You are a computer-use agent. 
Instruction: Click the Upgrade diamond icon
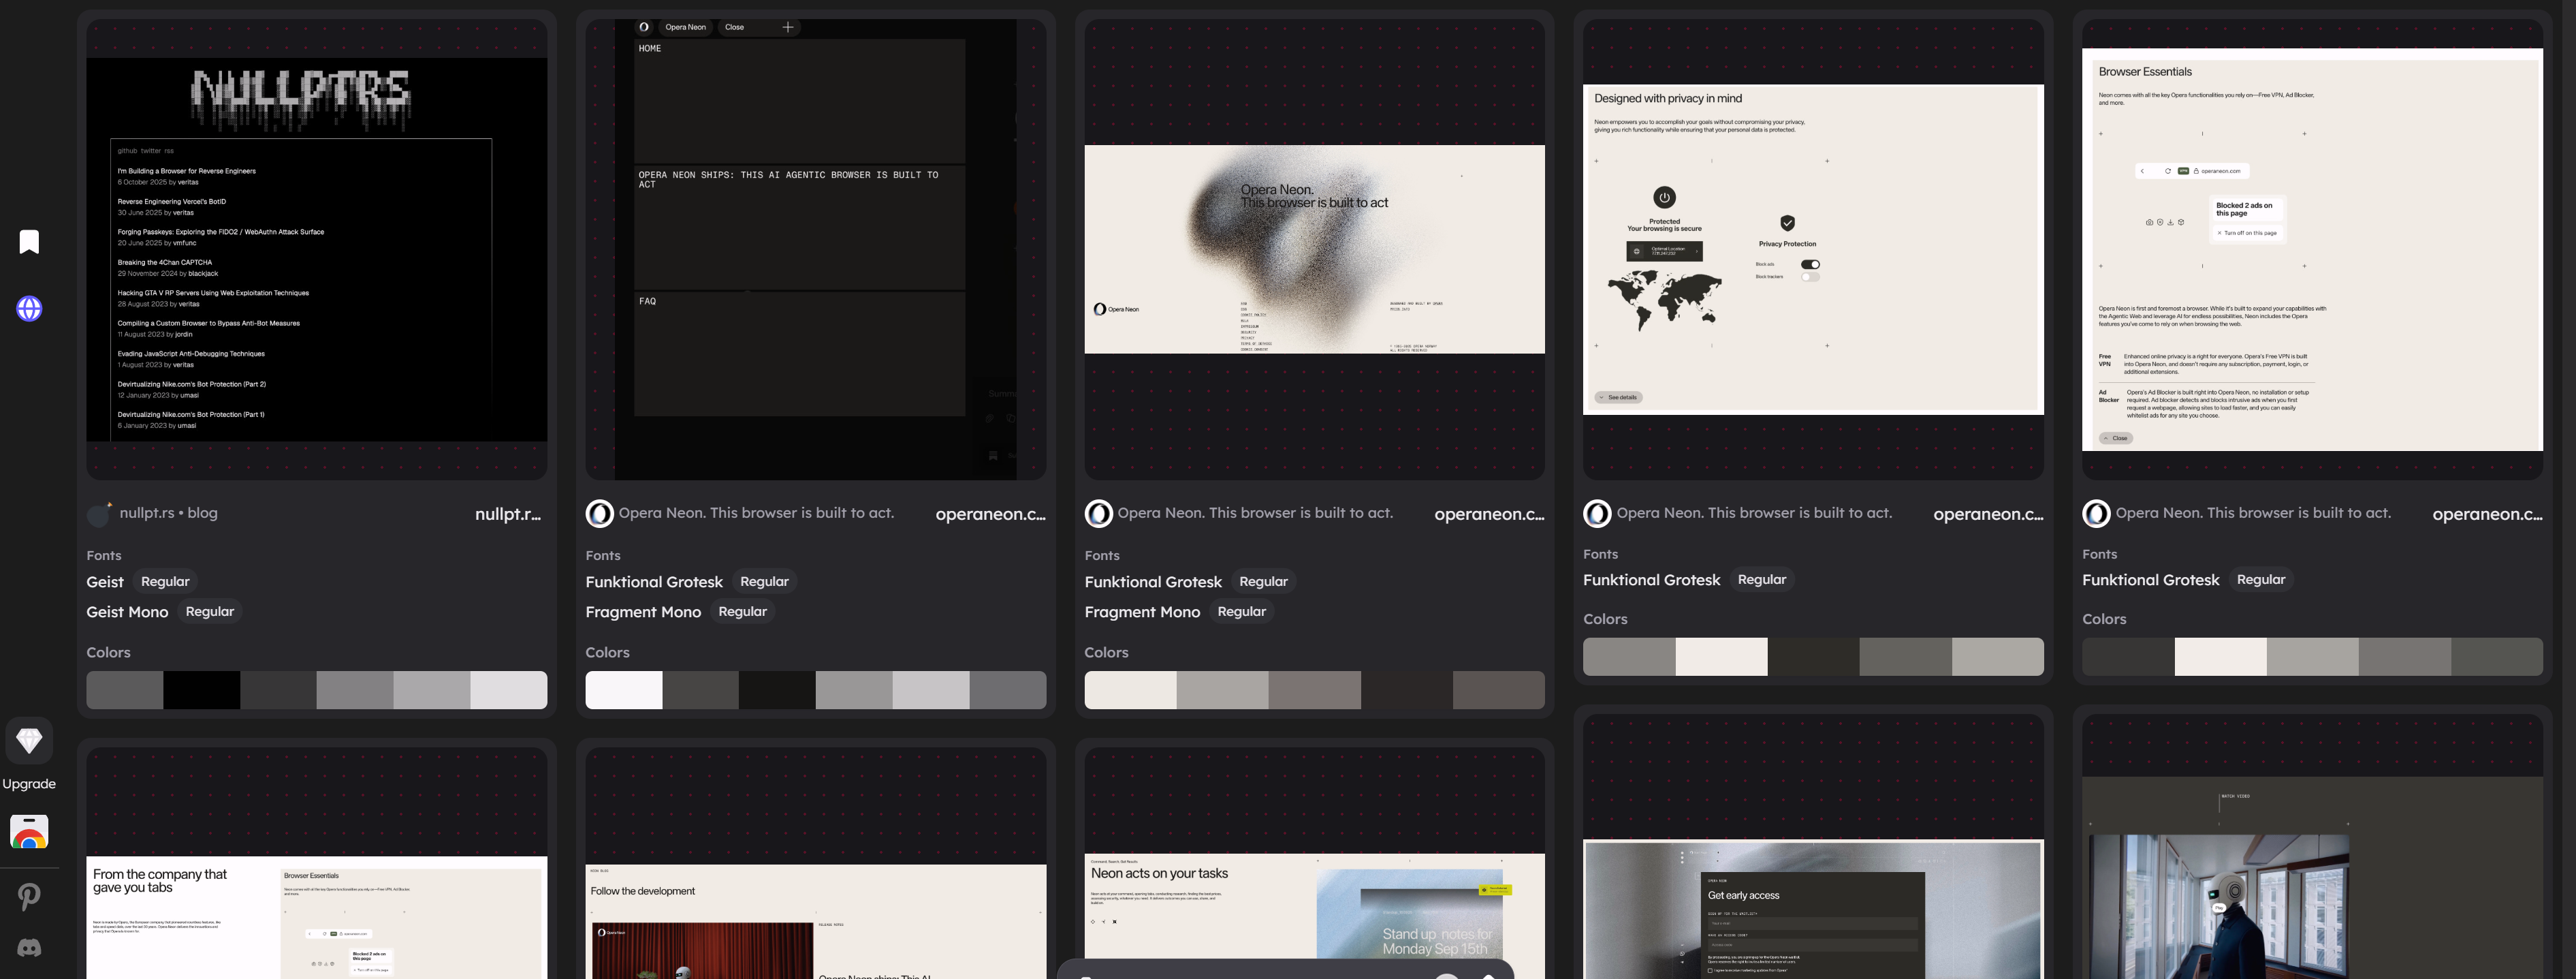coord(29,741)
